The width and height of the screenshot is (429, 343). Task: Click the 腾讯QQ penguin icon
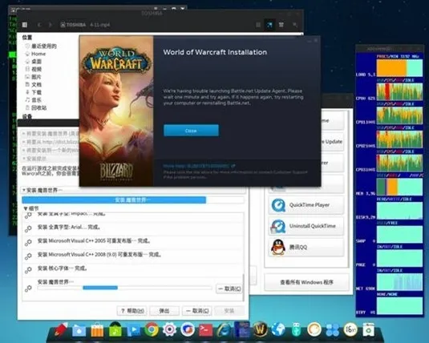tap(278, 247)
